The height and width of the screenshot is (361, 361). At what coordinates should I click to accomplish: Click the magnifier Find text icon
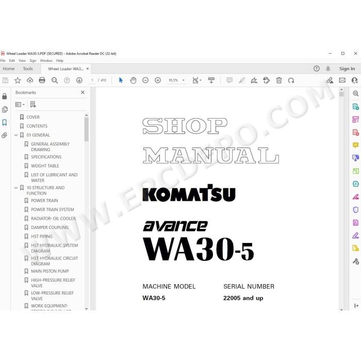(x=55, y=80)
